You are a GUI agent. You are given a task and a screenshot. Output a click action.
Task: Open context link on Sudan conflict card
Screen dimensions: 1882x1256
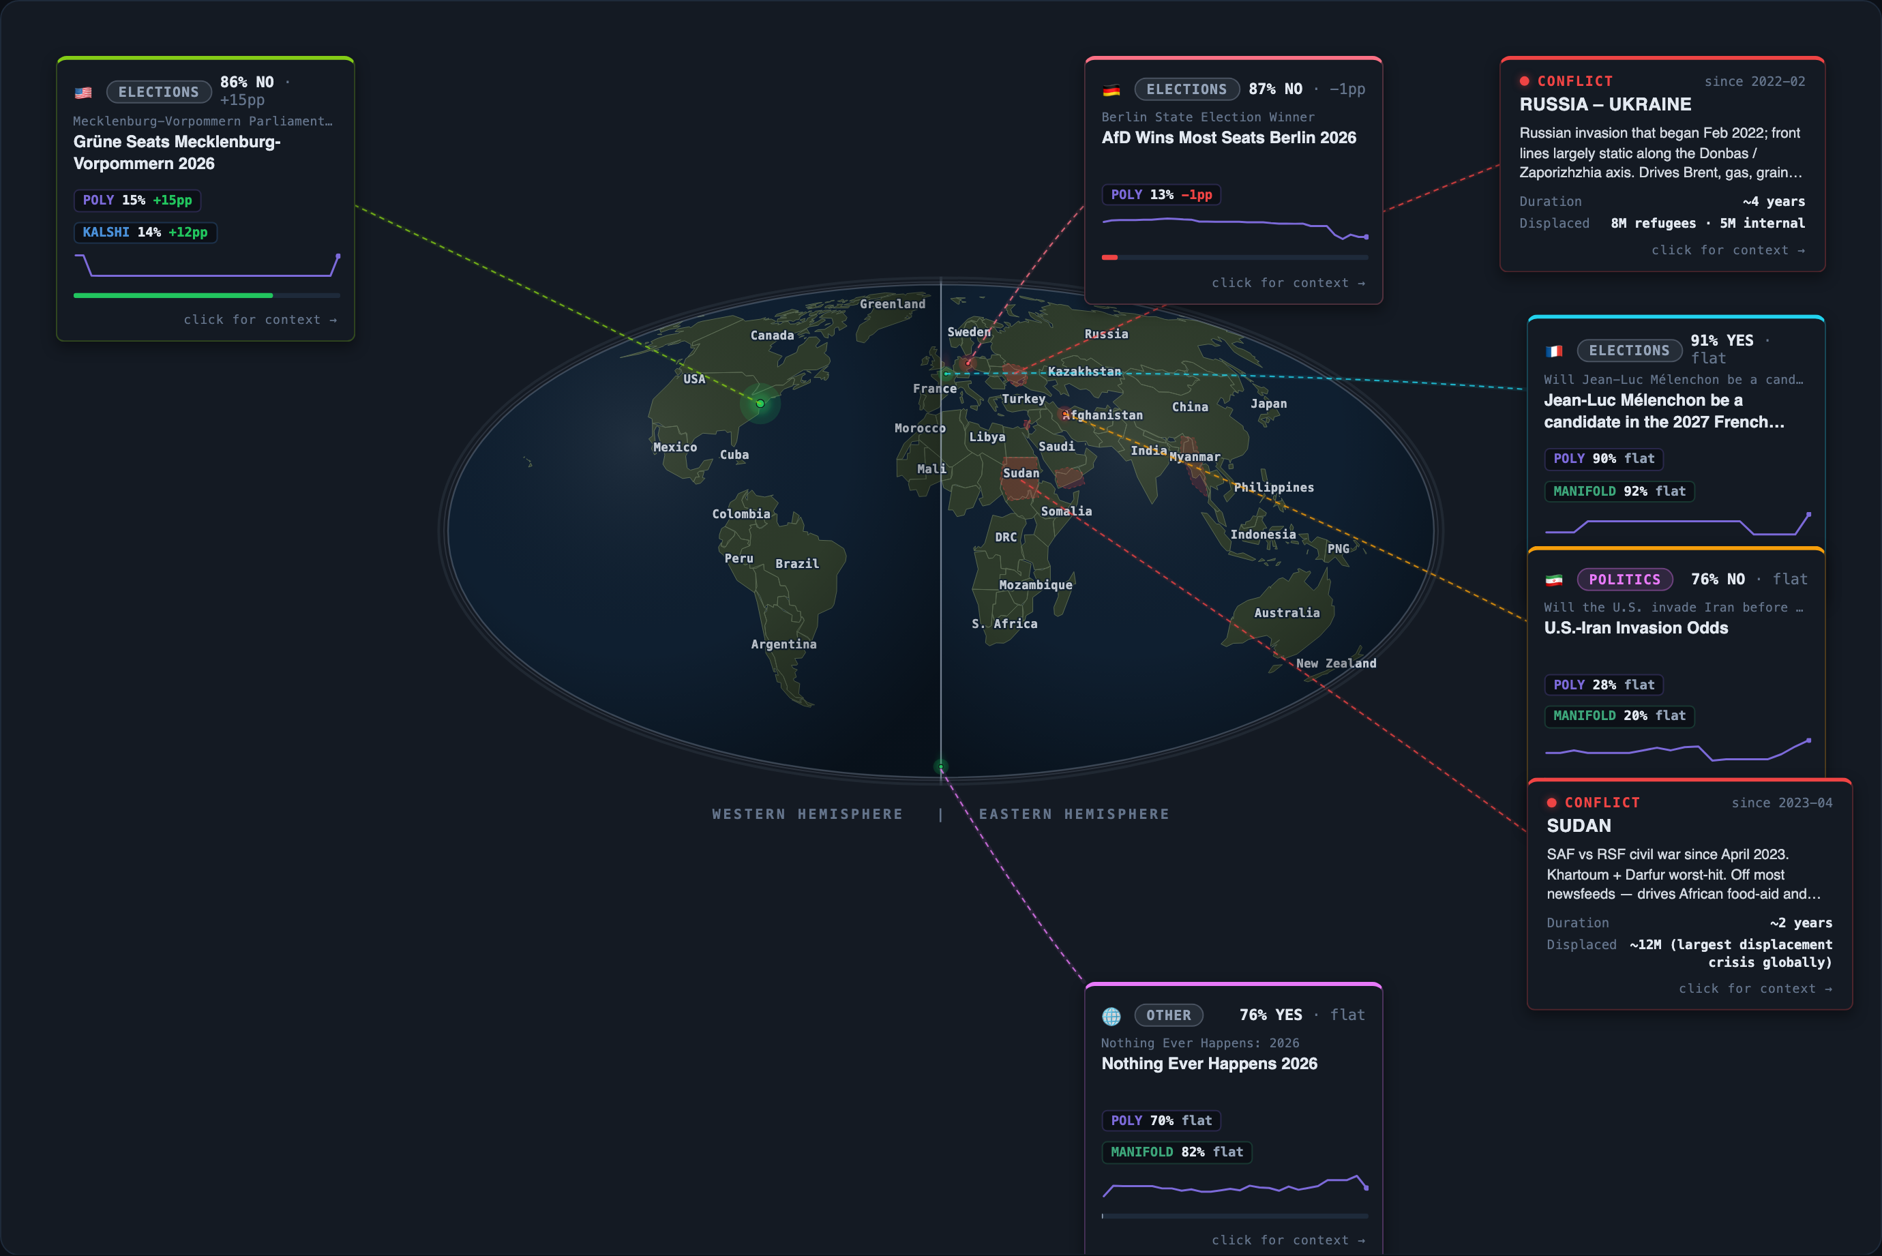[x=1755, y=989]
